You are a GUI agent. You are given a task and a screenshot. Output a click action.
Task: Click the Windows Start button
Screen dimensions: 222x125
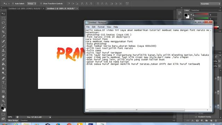pyautogui.click(x=4, y=124)
